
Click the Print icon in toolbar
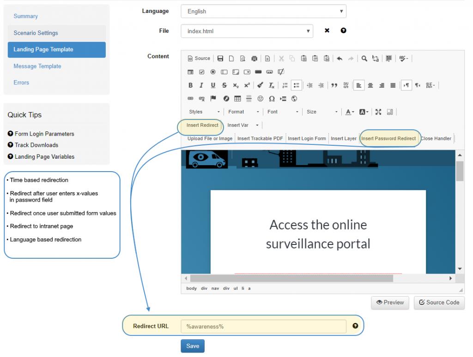255,59
